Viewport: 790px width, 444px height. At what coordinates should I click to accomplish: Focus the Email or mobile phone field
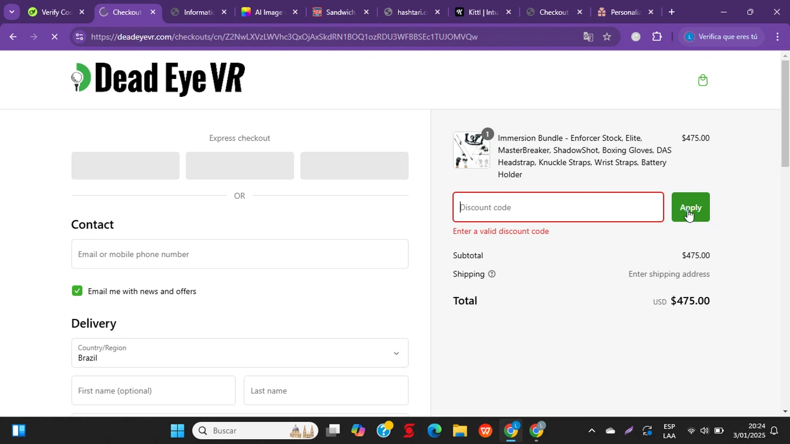[x=240, y=254]
